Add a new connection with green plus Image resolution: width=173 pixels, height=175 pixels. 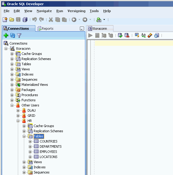6,35
